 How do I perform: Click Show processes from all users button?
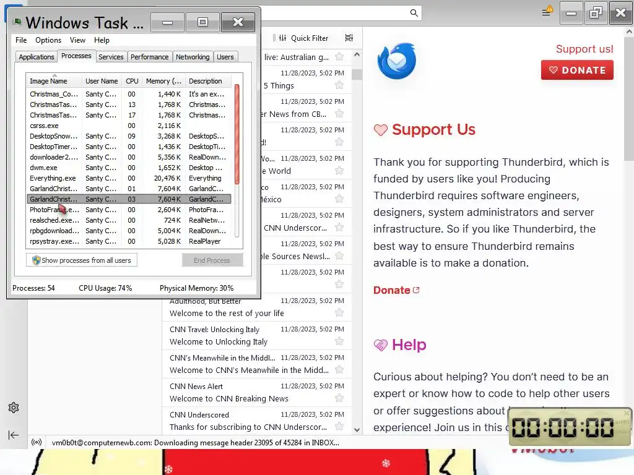pos(82,260)
